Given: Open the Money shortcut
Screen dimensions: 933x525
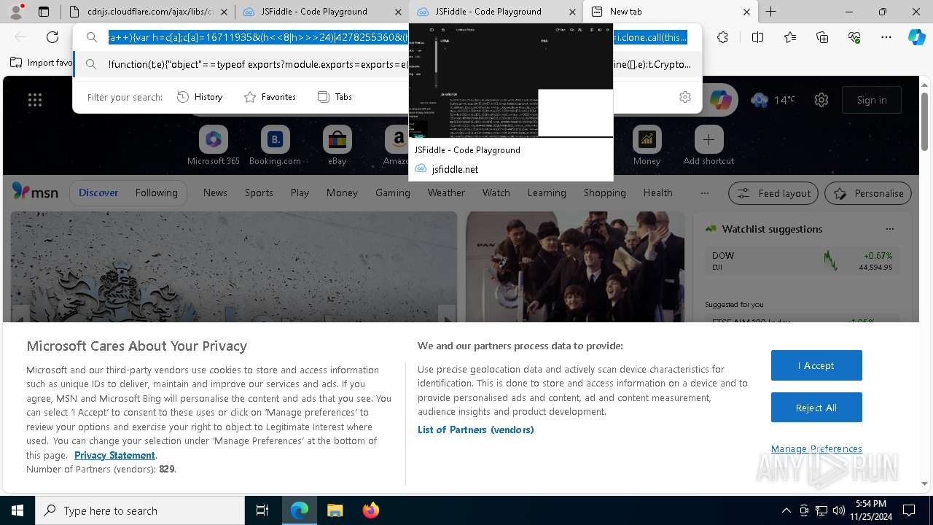Looking at the screenshot, I should point(647,145).
